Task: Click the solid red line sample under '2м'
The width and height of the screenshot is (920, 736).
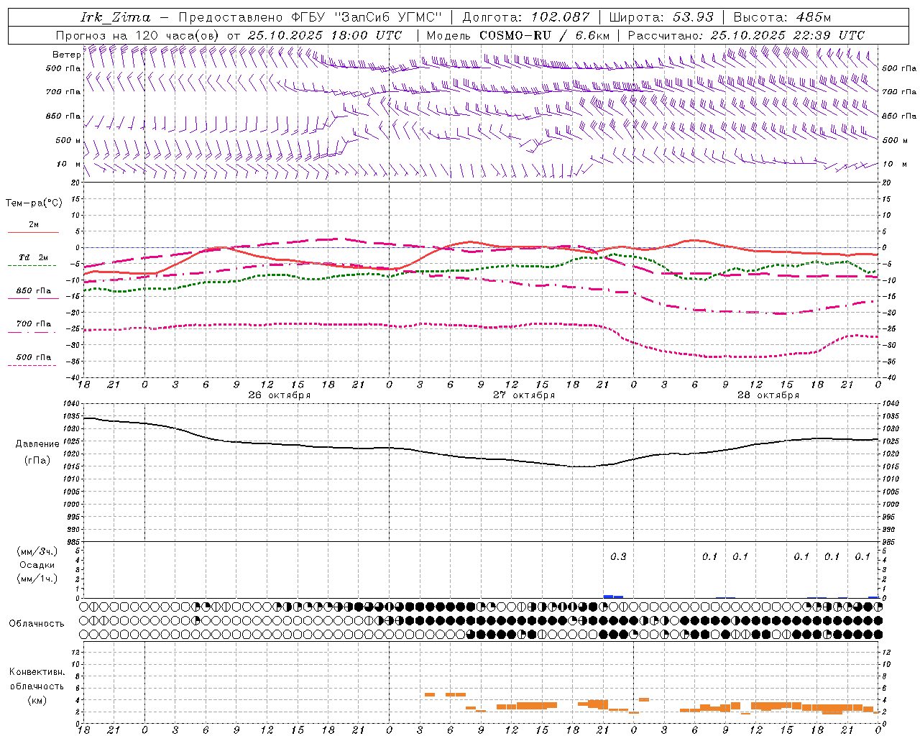Action: tap(33, 233)
